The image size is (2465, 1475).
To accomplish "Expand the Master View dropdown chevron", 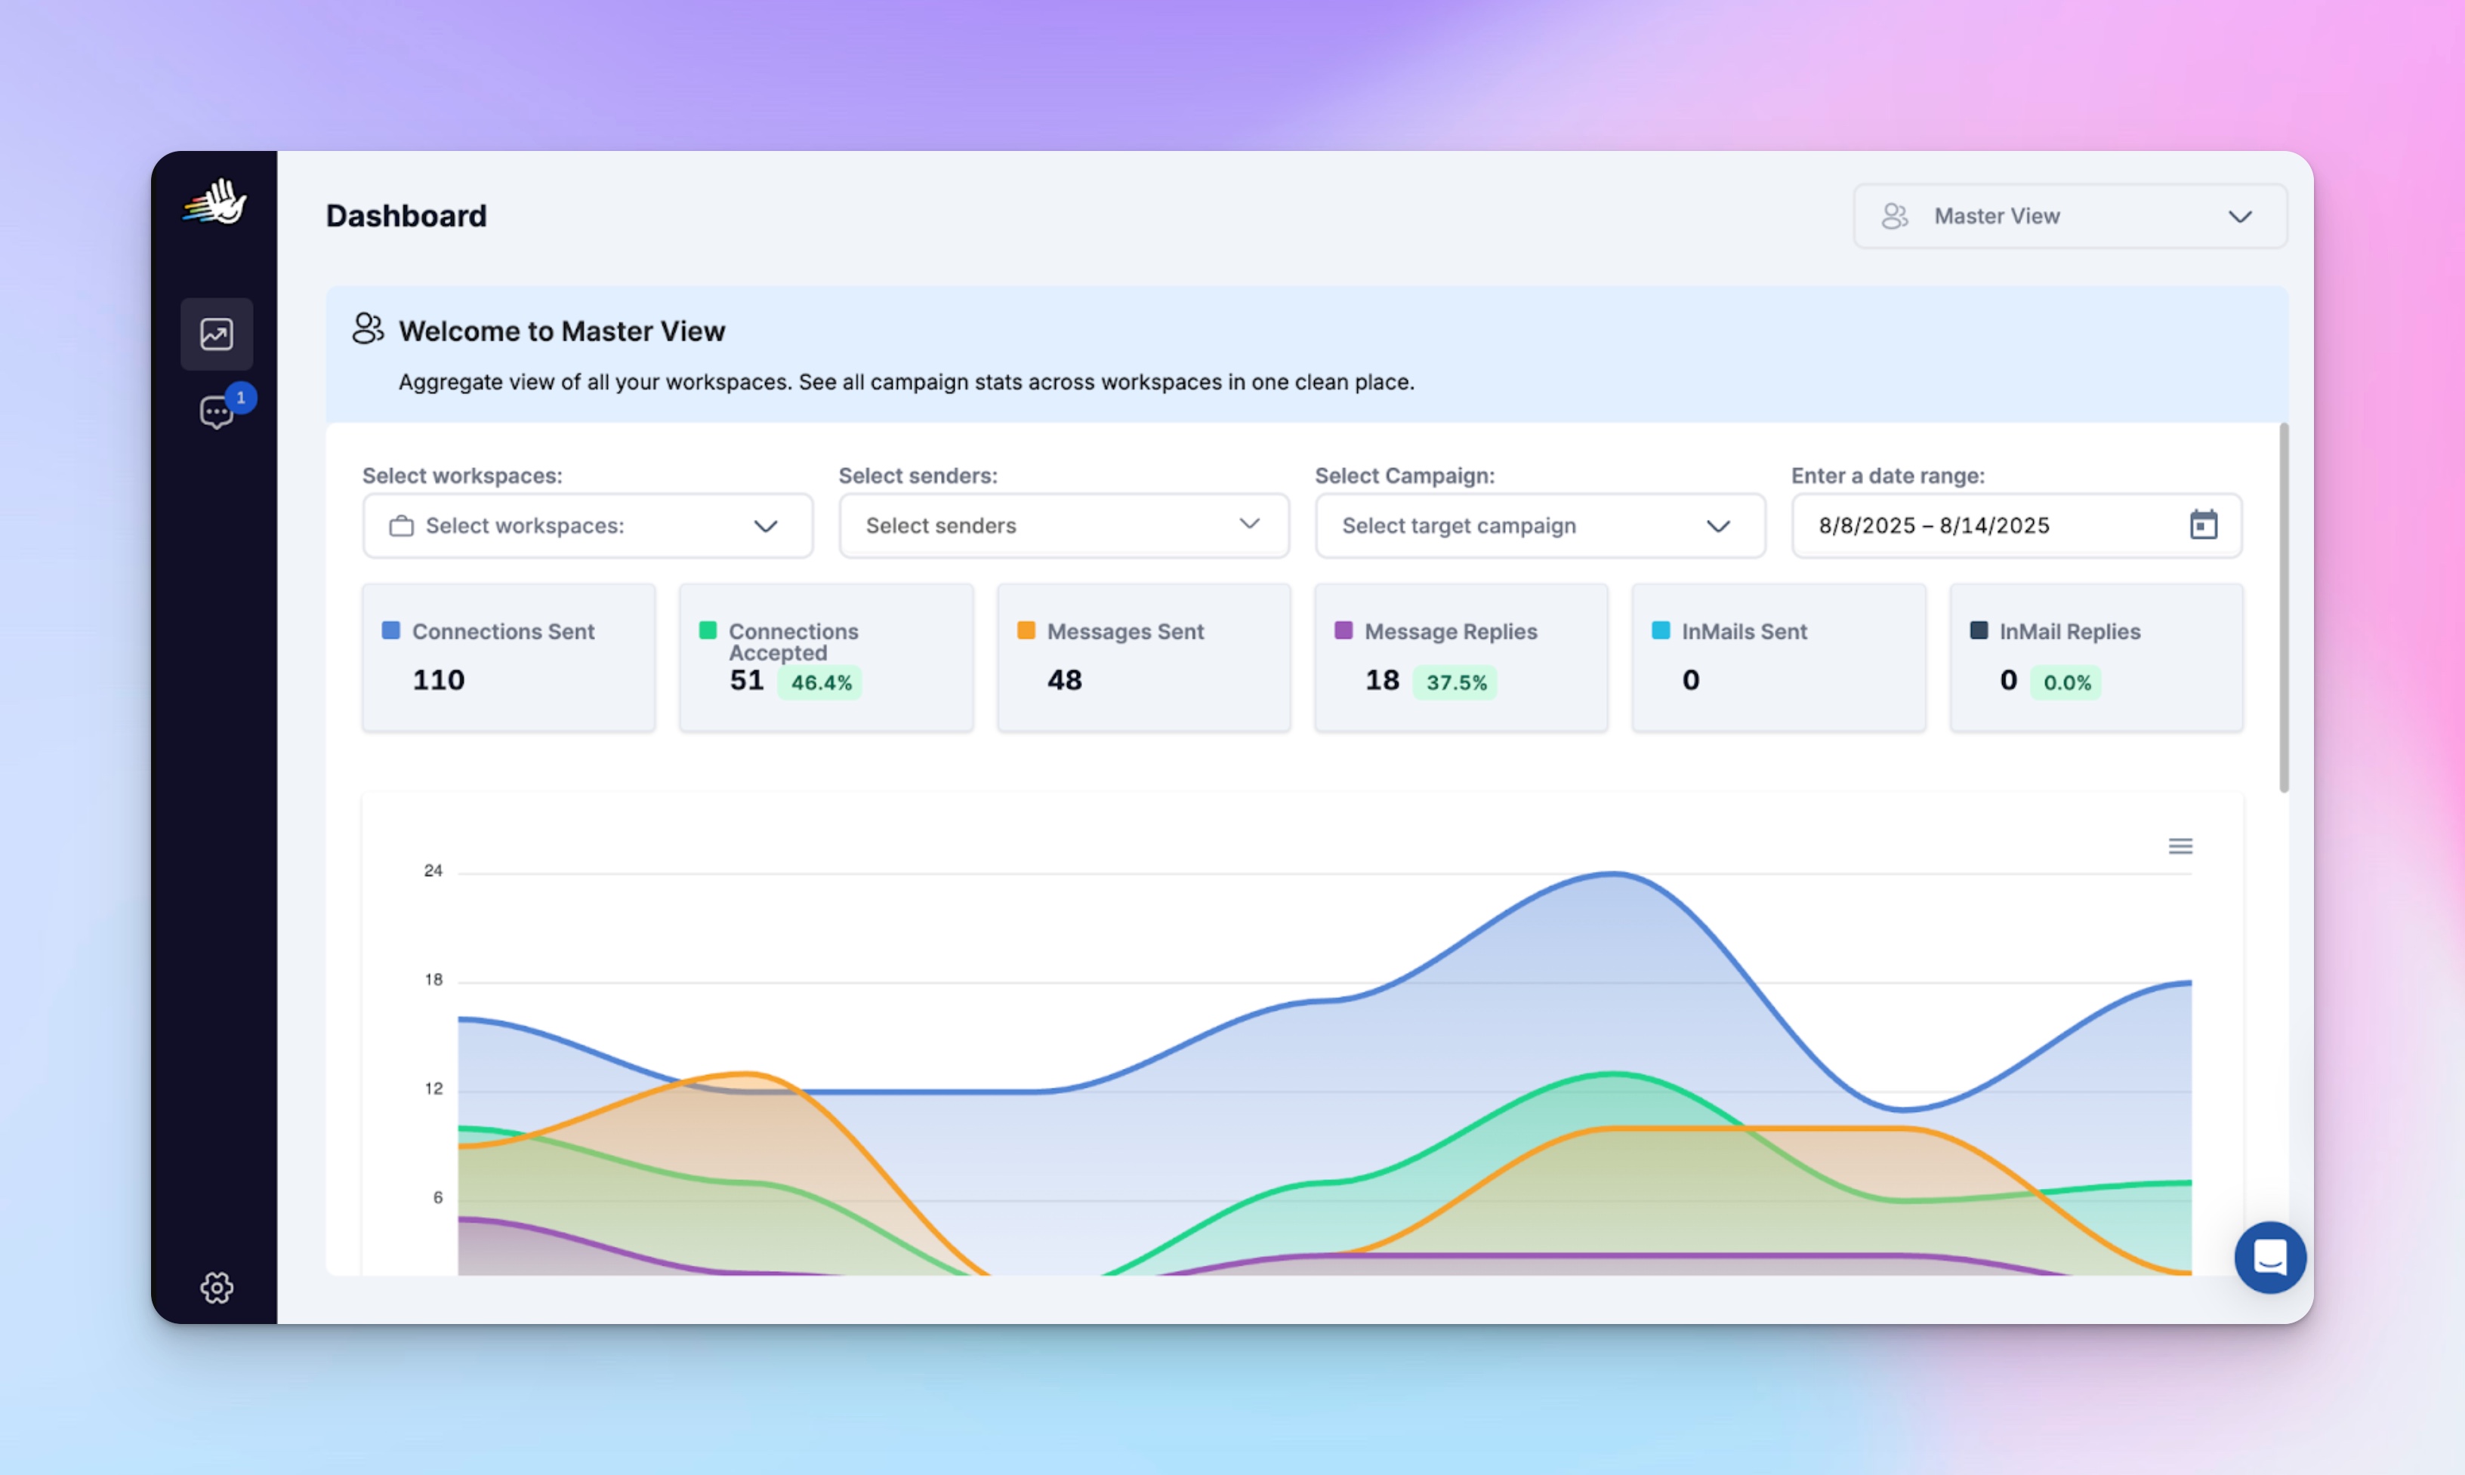I will [x=2239, y=217].
